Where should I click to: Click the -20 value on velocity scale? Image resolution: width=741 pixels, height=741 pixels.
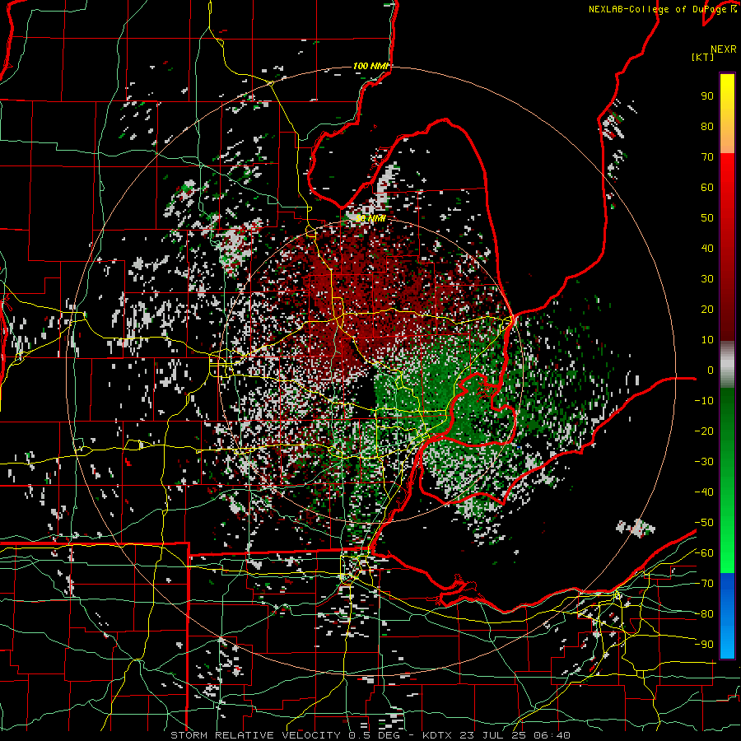coord(704,431)
